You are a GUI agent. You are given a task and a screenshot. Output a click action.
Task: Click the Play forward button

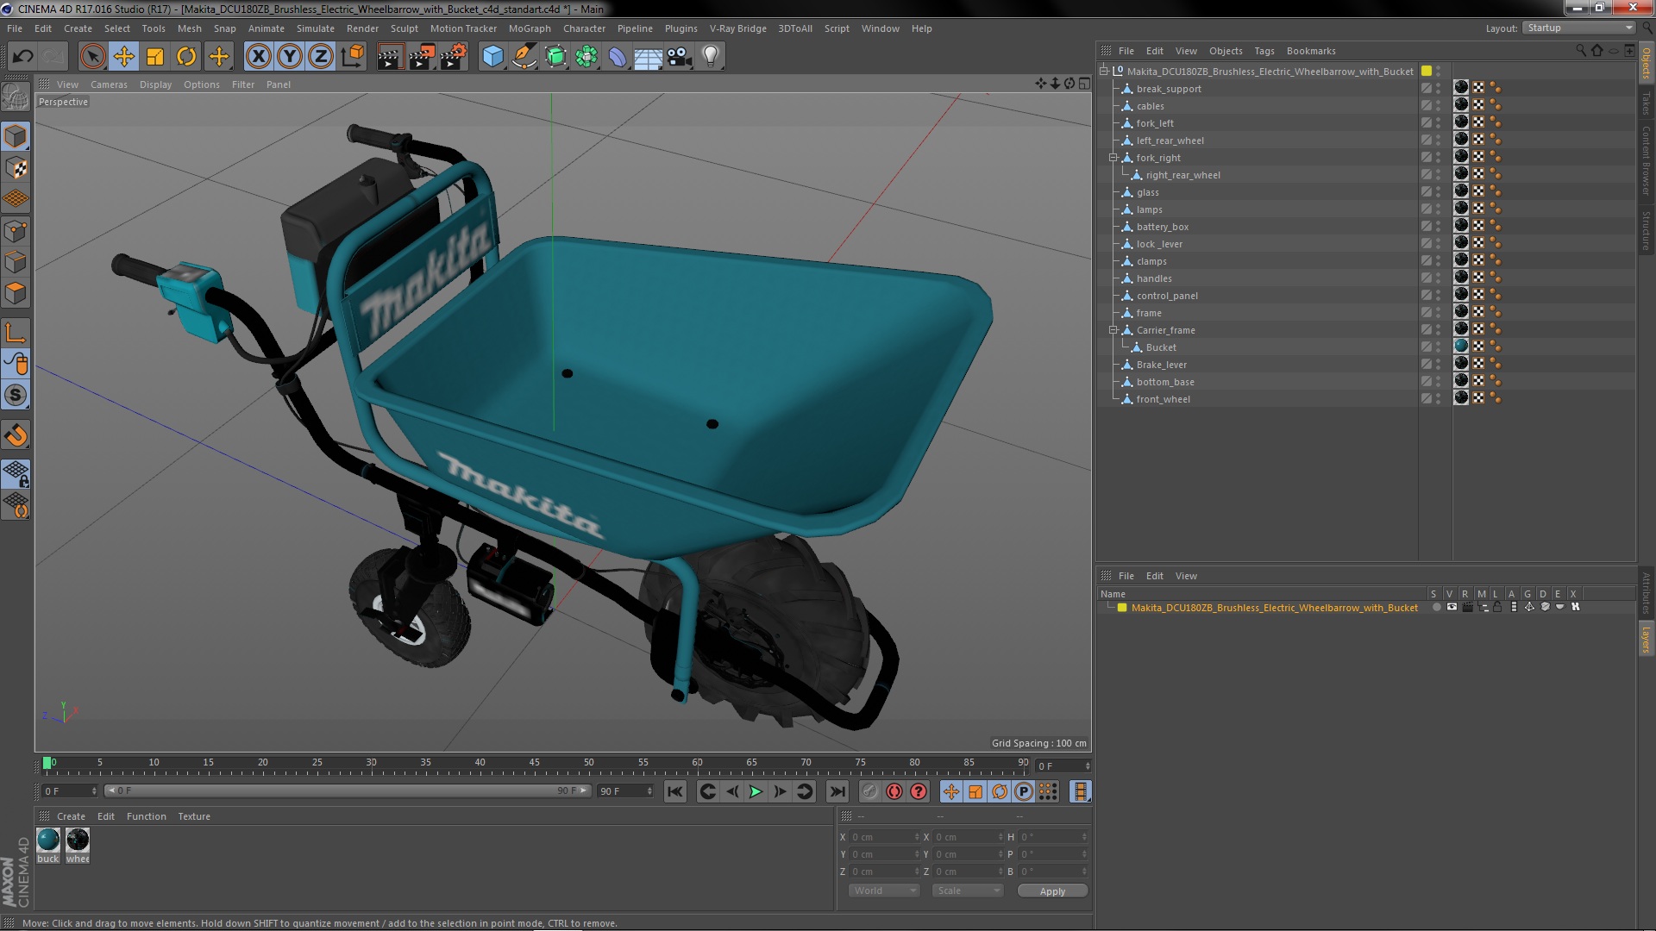pyautogui.click(x=756, y=791)
